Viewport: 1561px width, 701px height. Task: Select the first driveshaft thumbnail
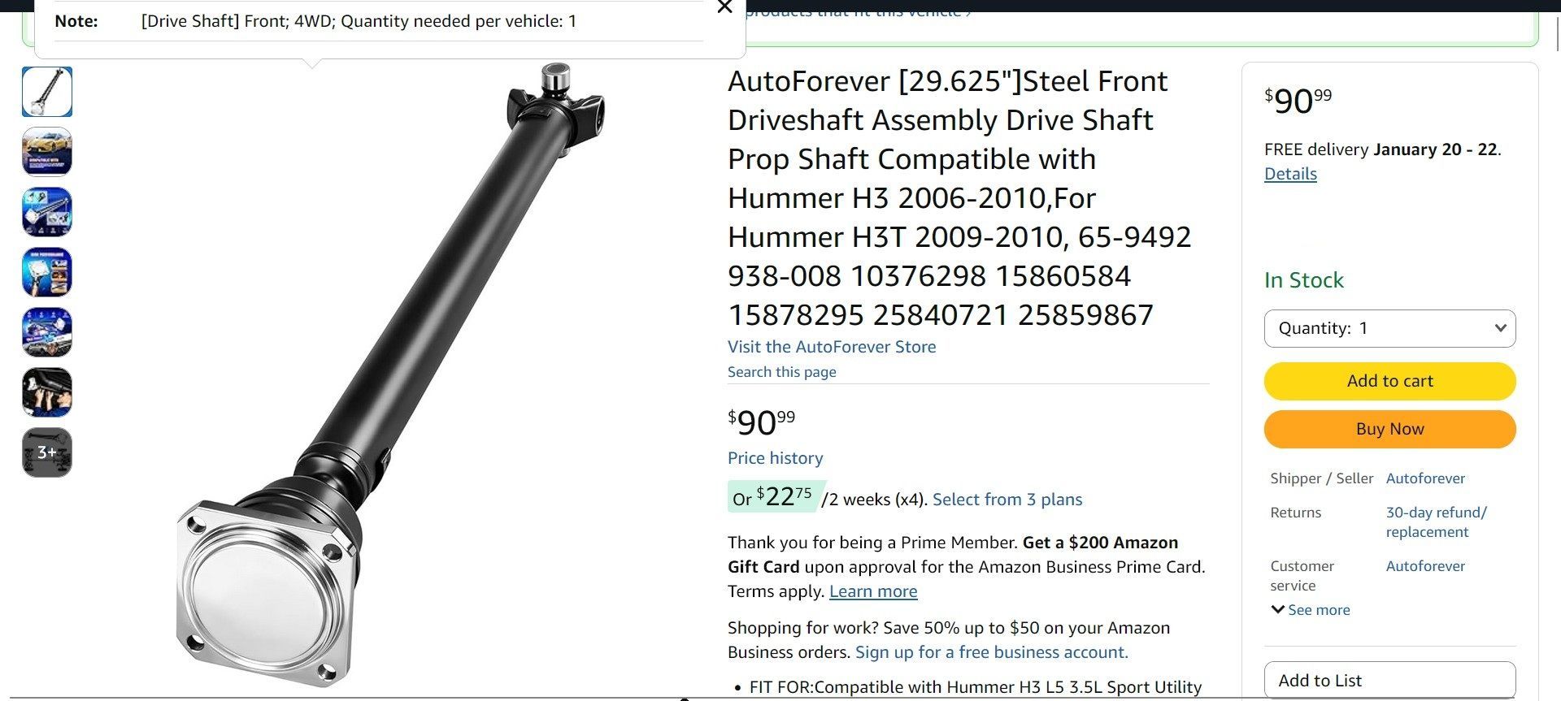click(x=47, y=92)
